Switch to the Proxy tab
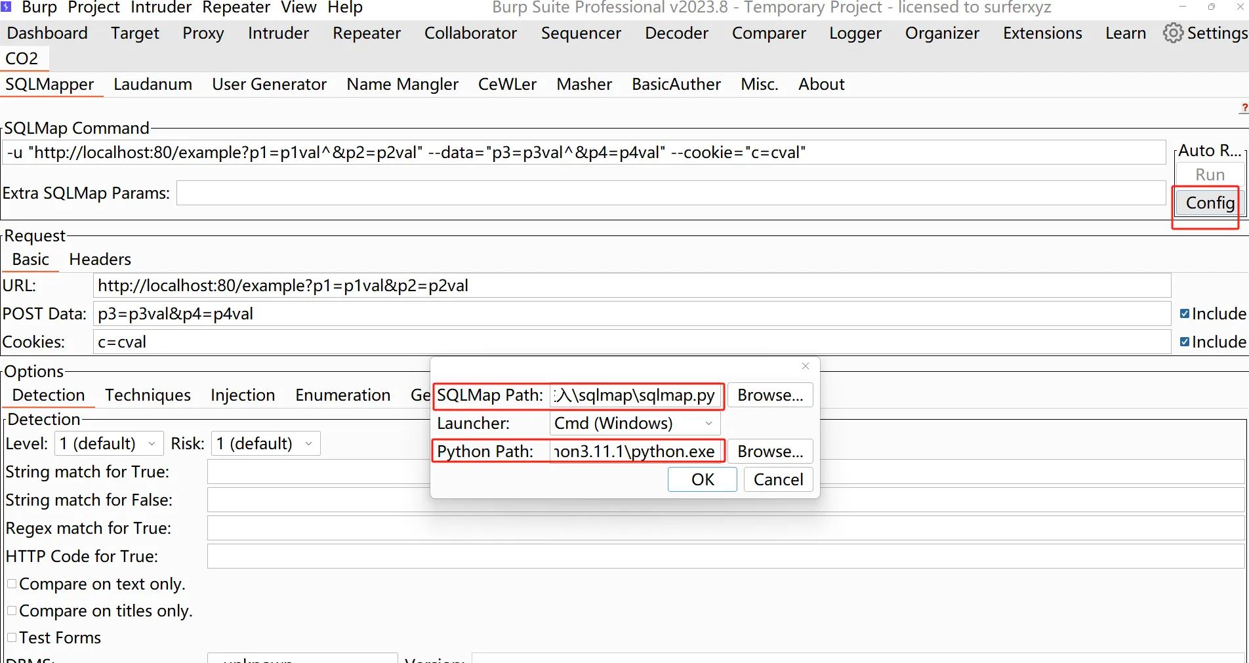Screen dimensions: 1249x663 203,33
